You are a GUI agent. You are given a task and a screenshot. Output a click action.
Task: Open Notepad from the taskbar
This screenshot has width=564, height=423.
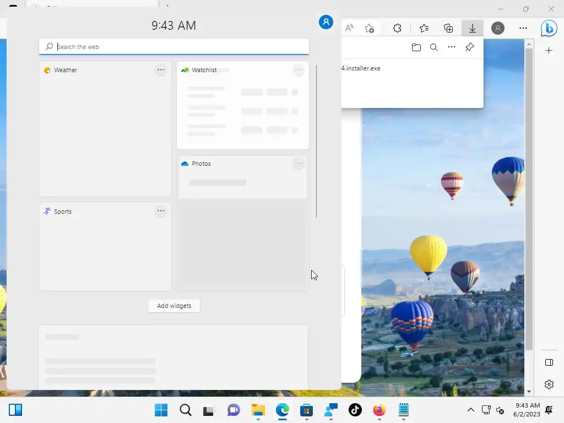point(404,410)
